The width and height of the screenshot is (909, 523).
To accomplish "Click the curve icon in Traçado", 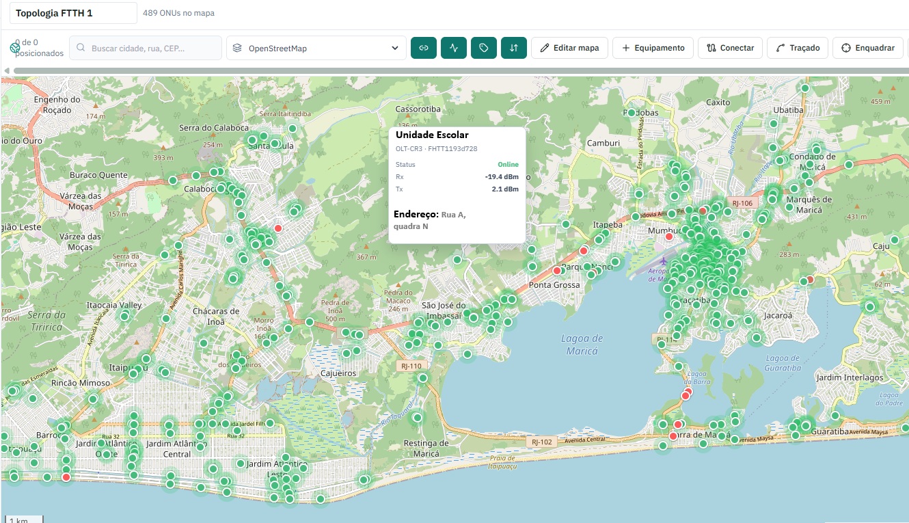I will tap(781, 48).
